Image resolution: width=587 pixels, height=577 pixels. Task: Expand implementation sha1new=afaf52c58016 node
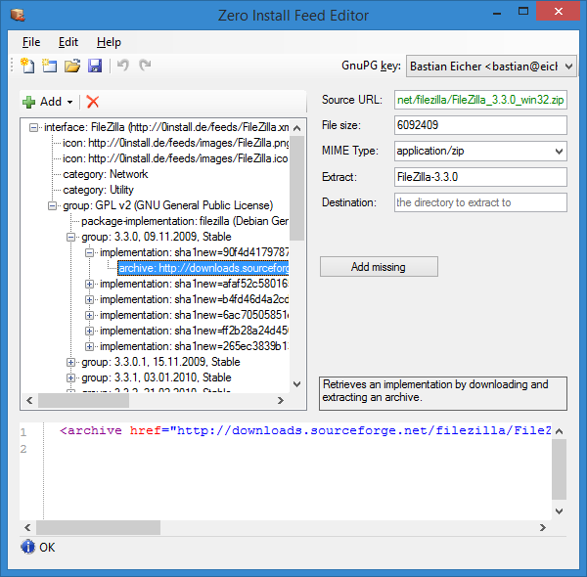pos(89,284)
